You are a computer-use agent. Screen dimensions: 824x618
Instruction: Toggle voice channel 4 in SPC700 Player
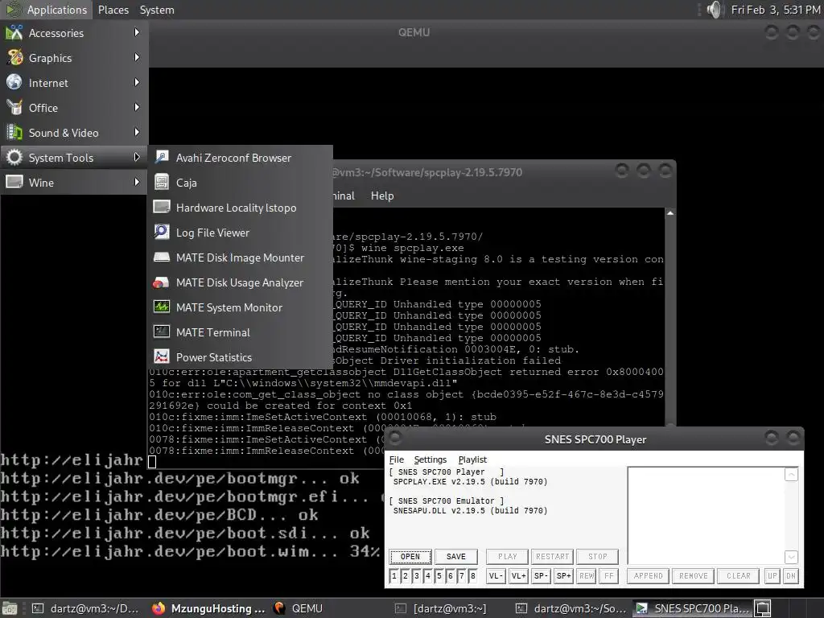coord(428,576)
